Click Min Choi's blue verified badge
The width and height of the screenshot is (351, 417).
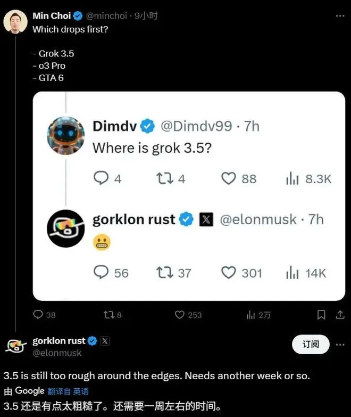(78, 16)
